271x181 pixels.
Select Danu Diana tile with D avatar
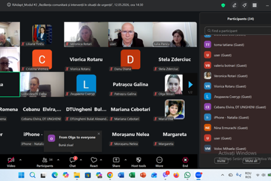131,59
